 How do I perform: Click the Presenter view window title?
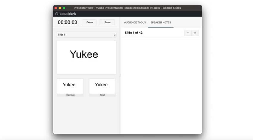tap(127, 8)
